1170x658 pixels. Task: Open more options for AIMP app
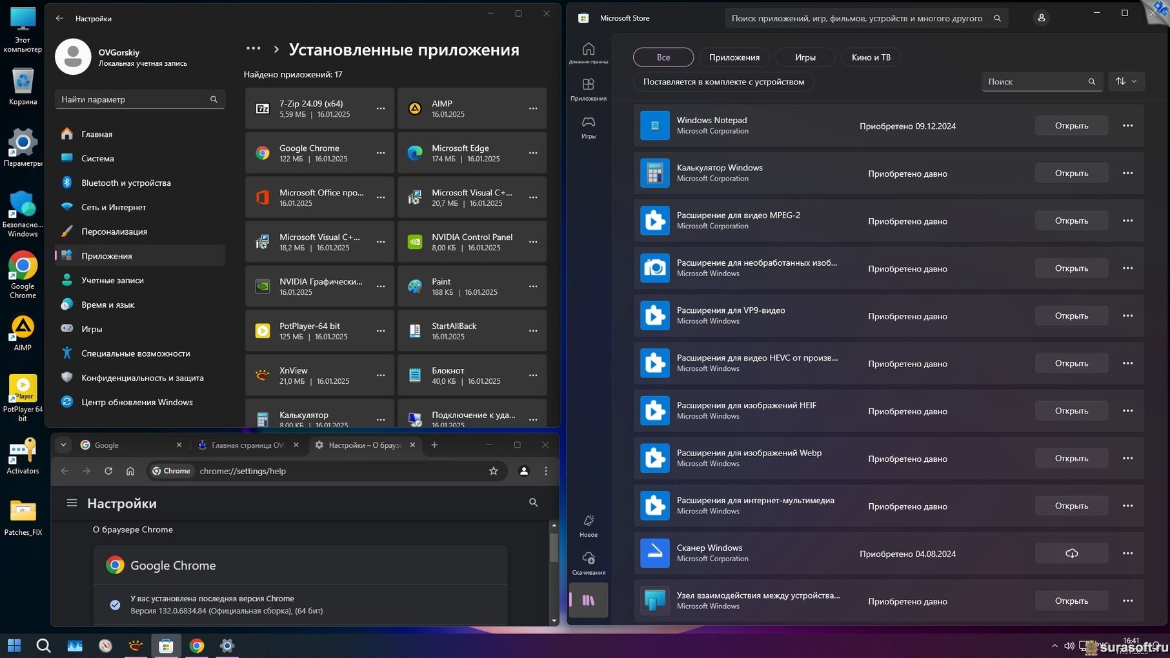coord(533,108)
